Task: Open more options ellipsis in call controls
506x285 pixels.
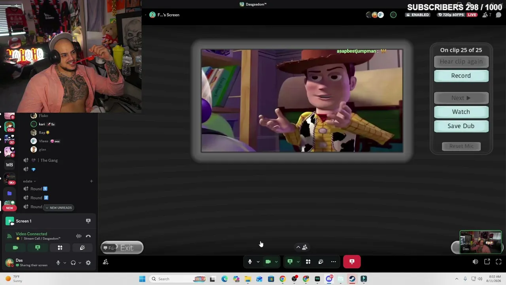Action: (x=334, y=262)
